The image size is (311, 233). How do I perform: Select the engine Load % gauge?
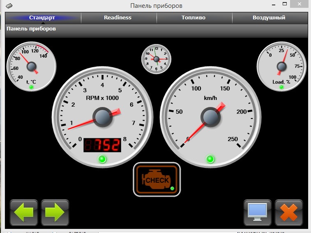coord(282,66)
